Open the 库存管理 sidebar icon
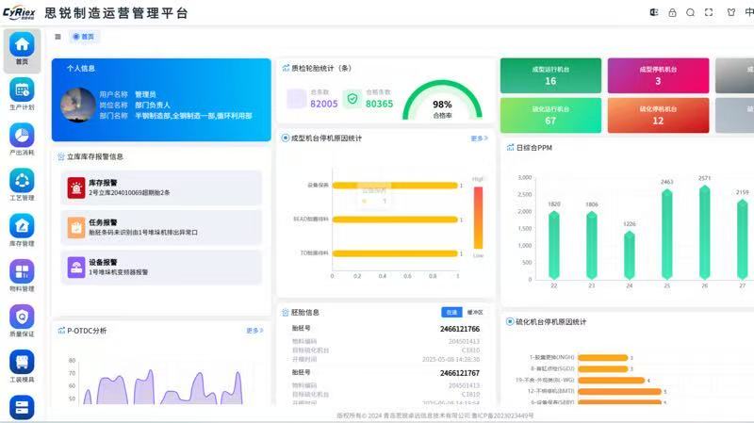The width and height of the screenshot is (754, 423). point(22,230)
